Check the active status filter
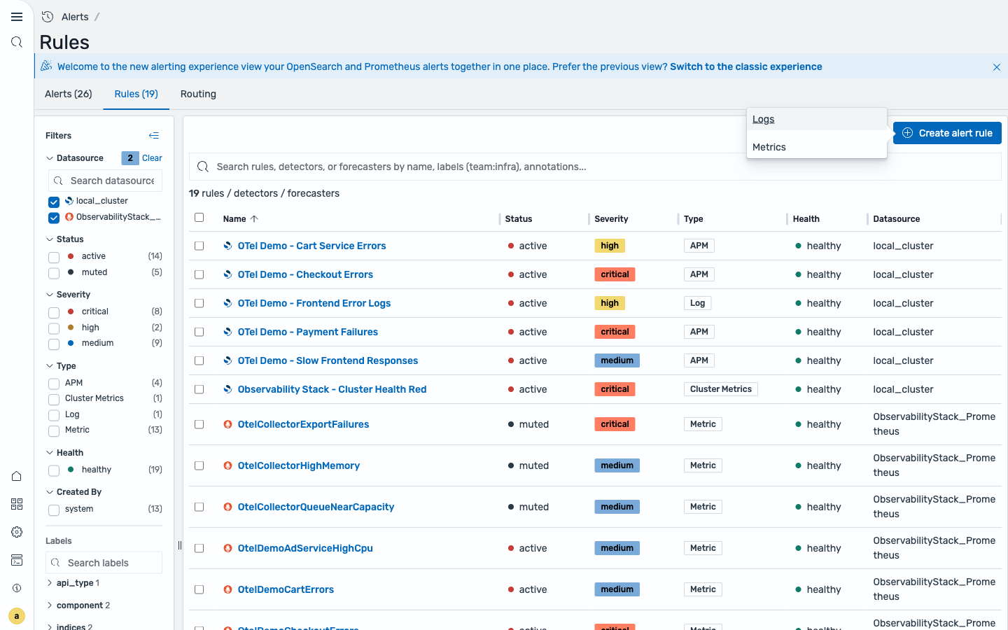The height and width of the screenshot is (630, 1008). (x=54, y=257)
